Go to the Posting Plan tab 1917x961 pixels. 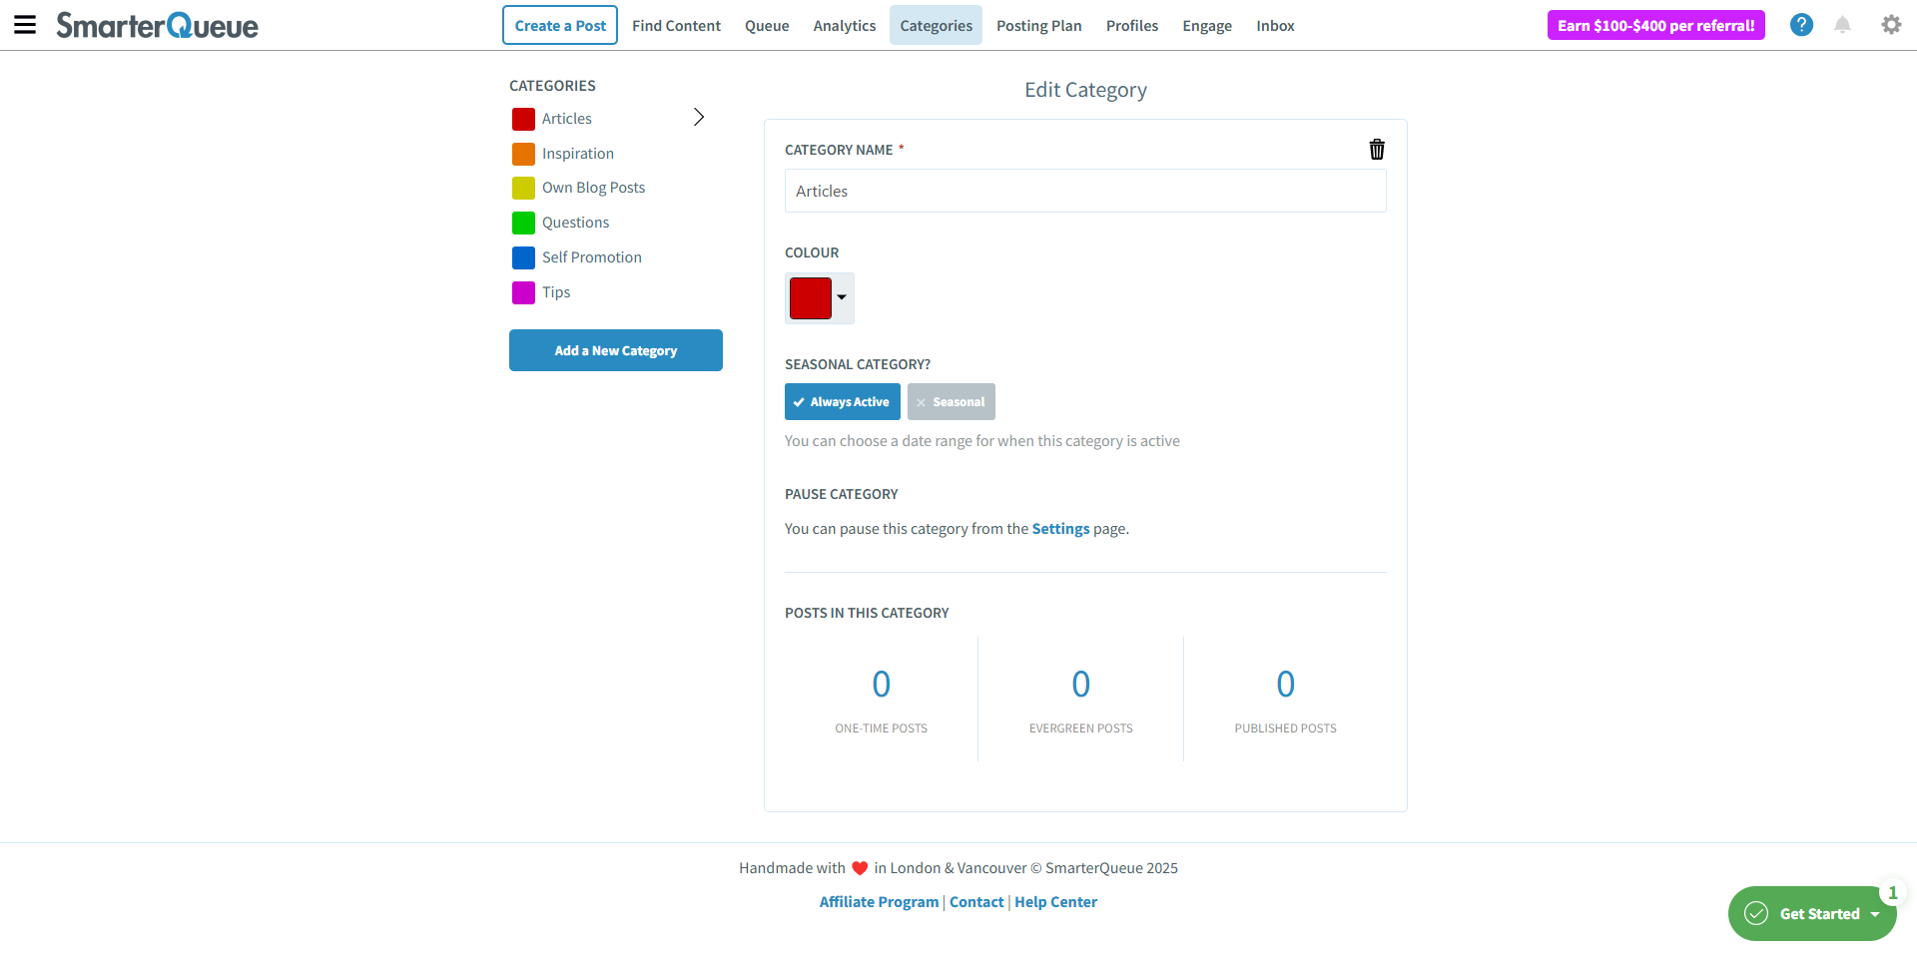(x=1038, y=26)
